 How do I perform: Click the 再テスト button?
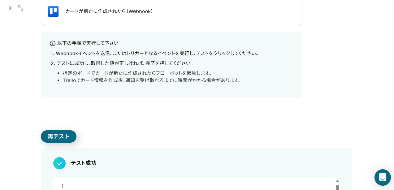click(x=58, y=136)
